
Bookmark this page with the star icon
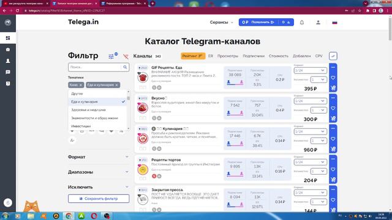[x=360, y=11]
